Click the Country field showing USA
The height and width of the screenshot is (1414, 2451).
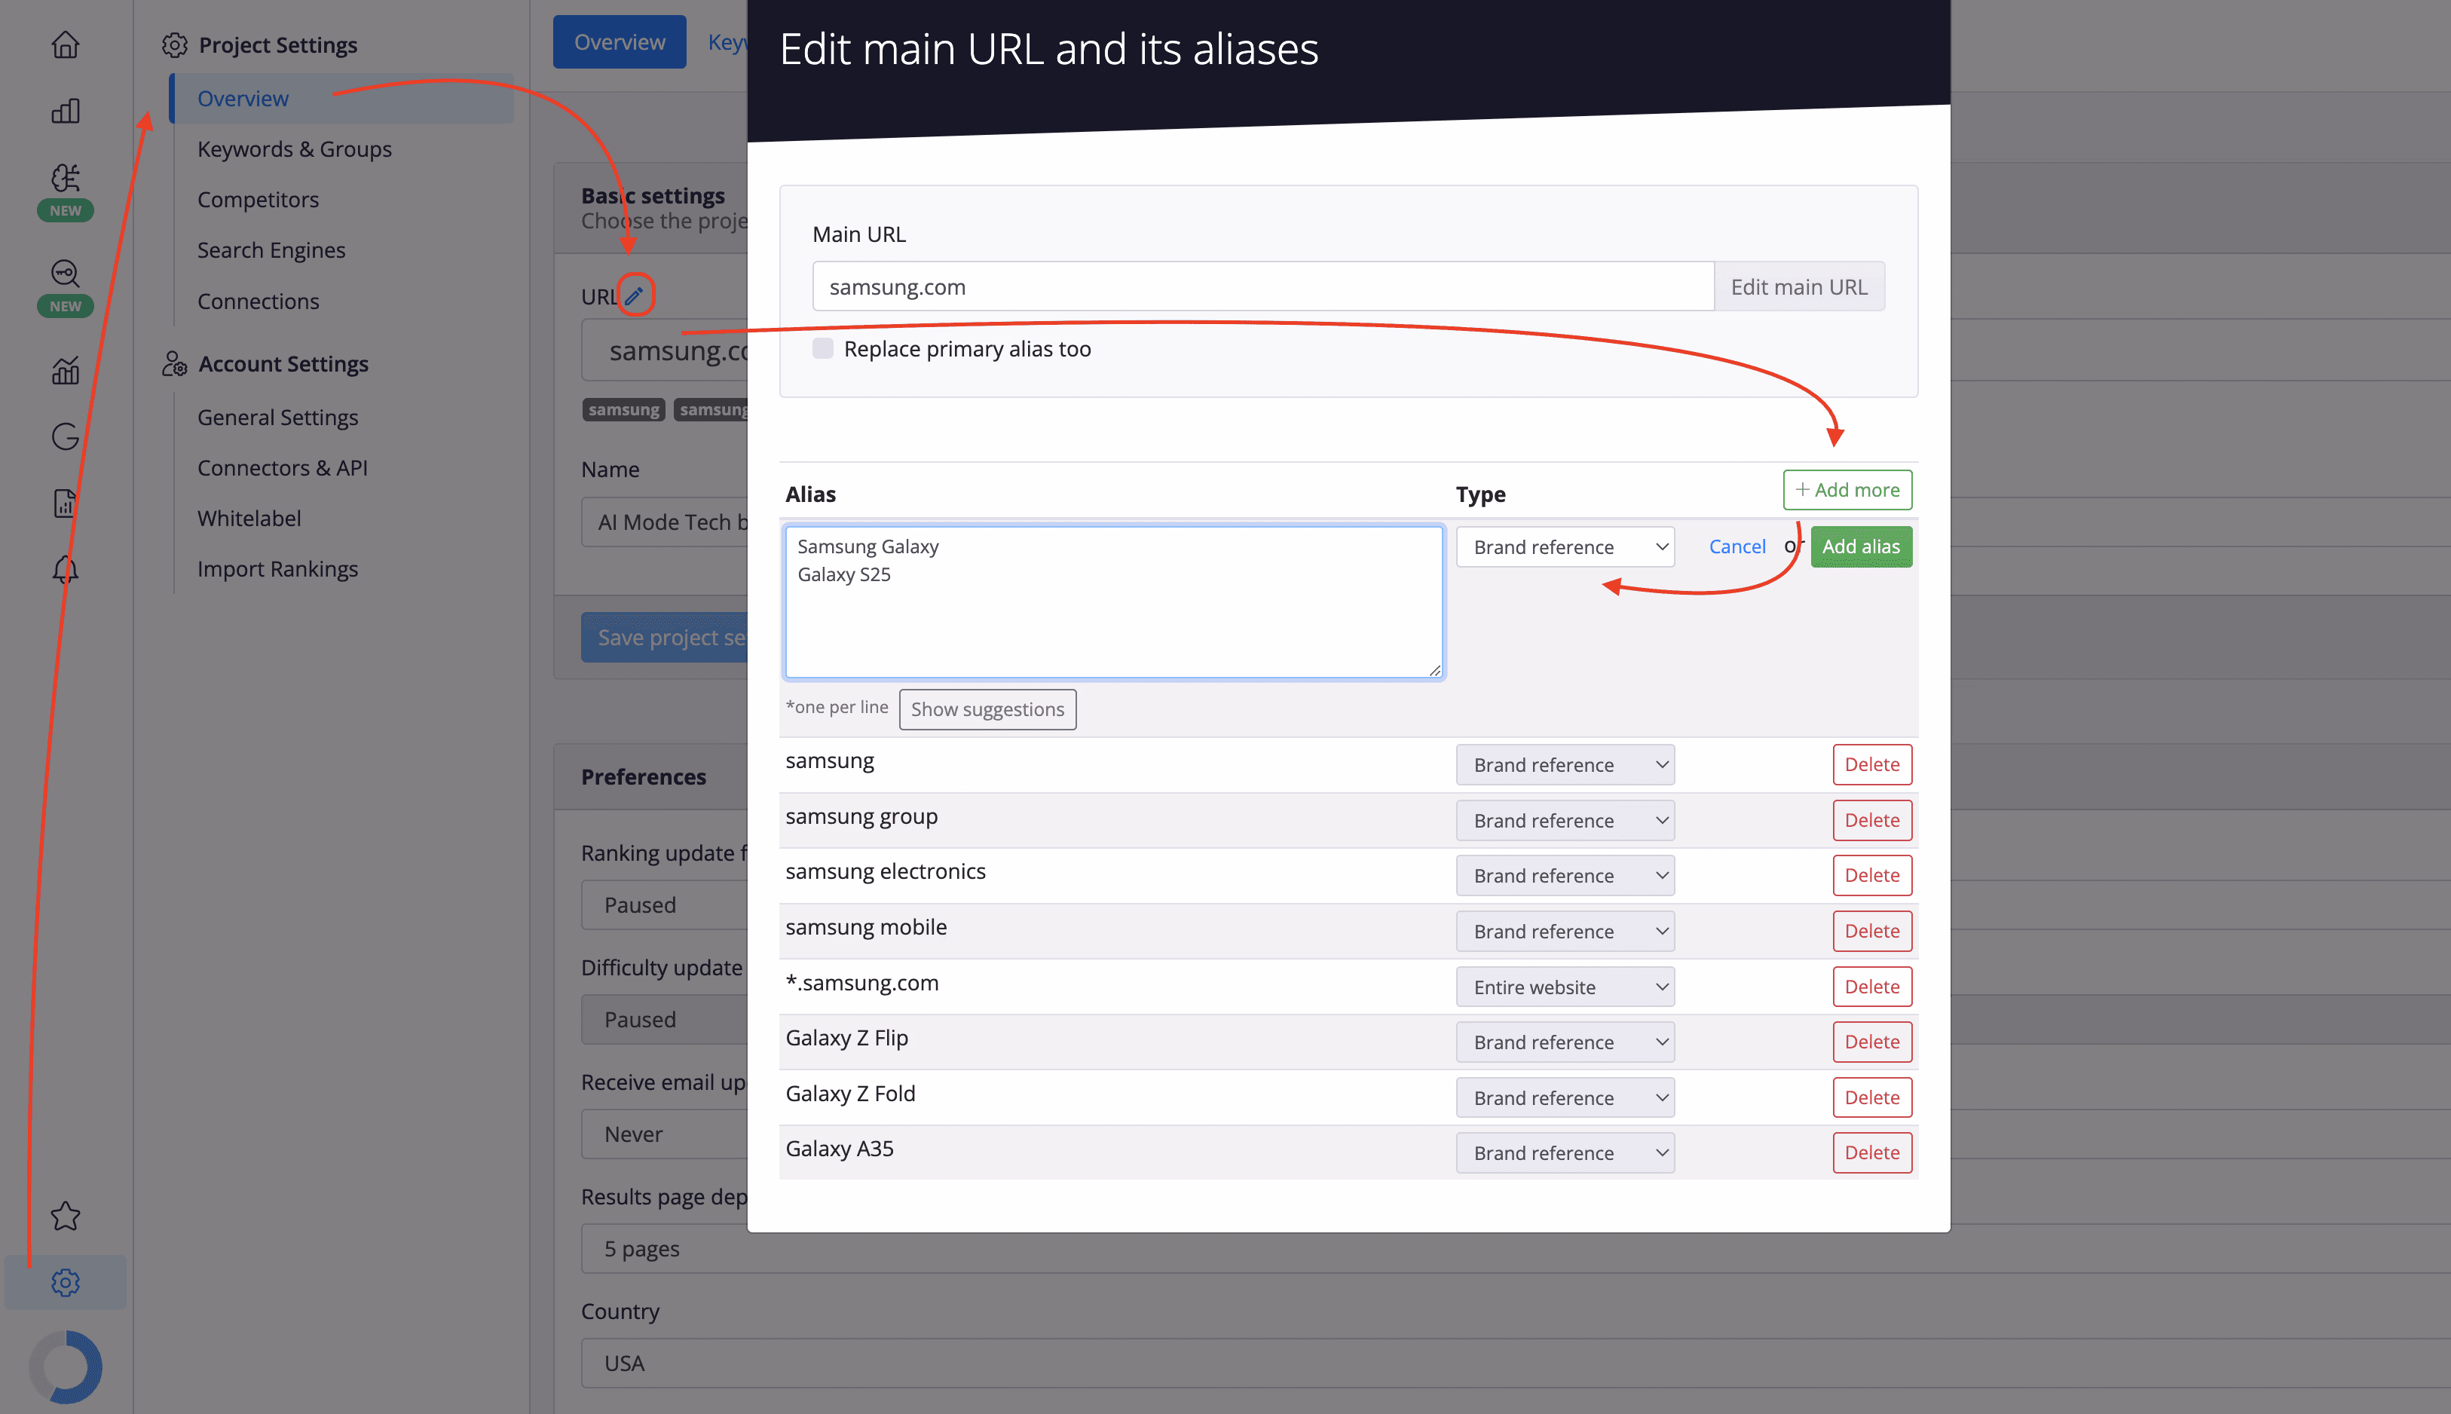point(1515,1363)
